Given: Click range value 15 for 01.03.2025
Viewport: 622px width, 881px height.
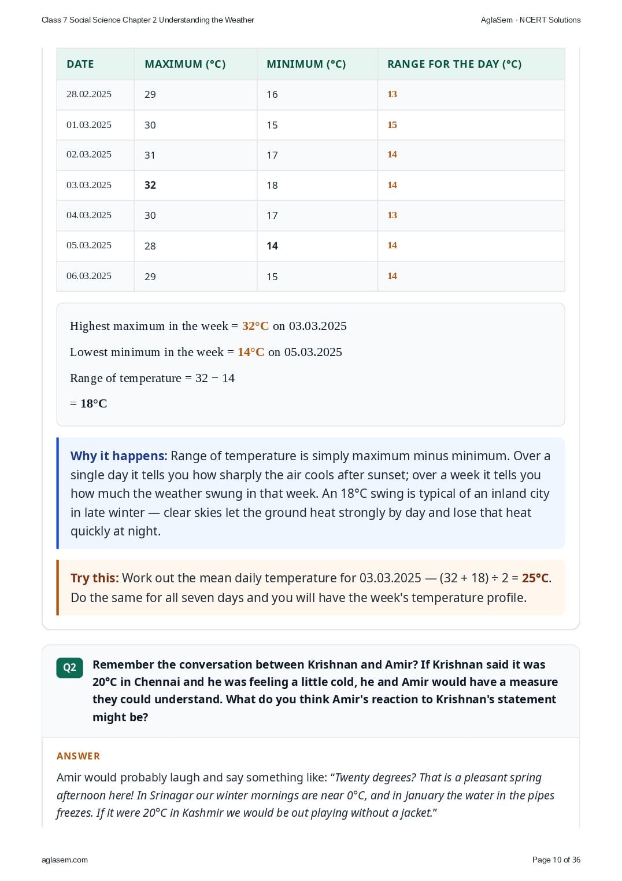Looking at the screenshot, I should (392, 125).
